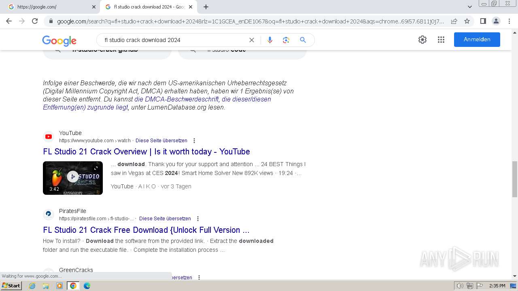Screen dimensions: 518x291
Task: Open more options for the PiratesFile result
Action: tap(198, 219)
